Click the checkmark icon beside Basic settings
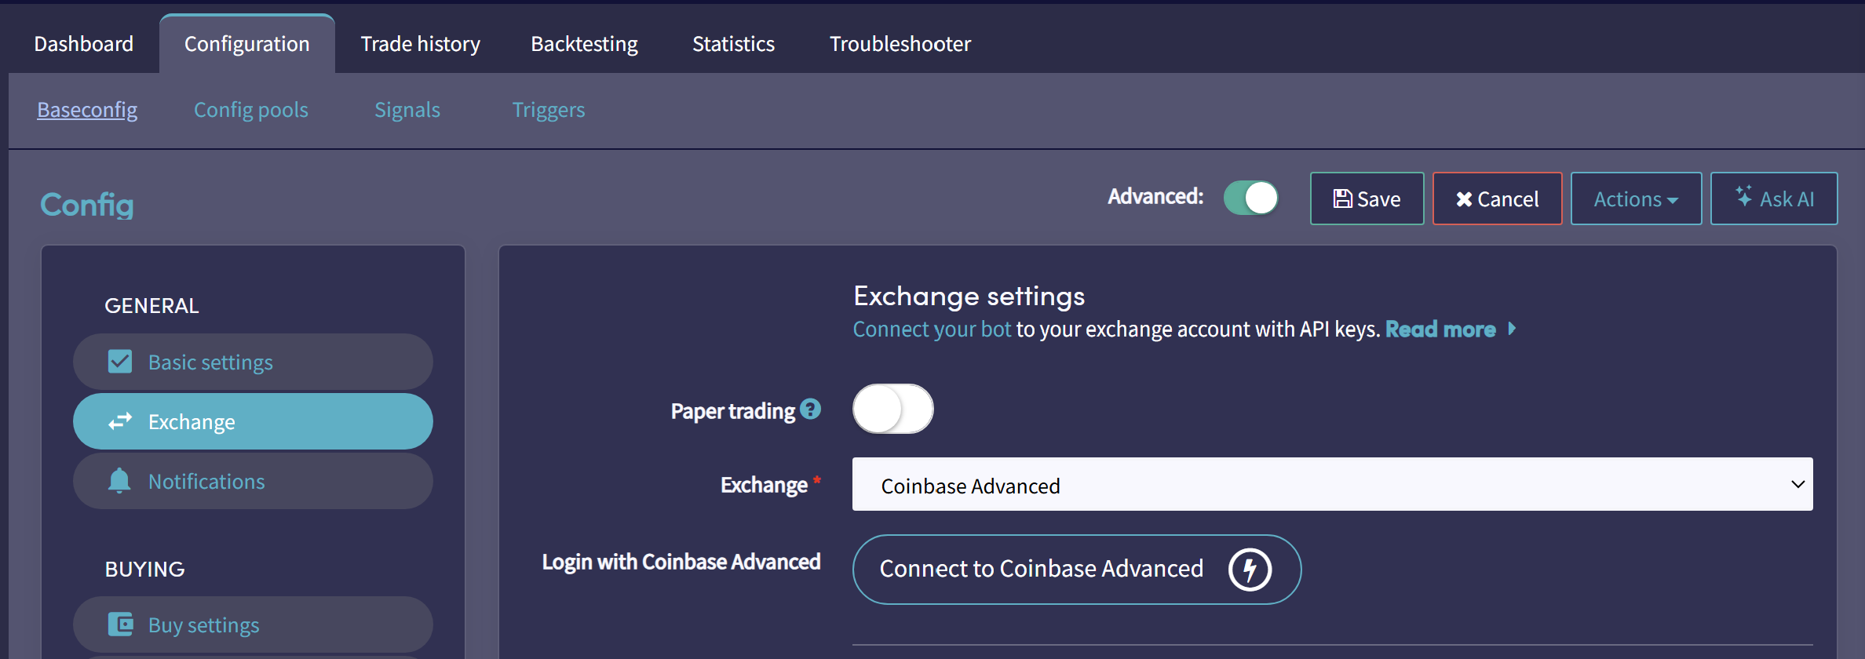The height and width of the screenshot is (659, 1865). tap(120, 362)
